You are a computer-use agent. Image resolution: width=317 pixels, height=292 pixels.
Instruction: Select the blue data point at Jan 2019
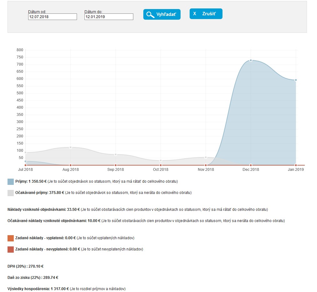click(x=296, y=80)
